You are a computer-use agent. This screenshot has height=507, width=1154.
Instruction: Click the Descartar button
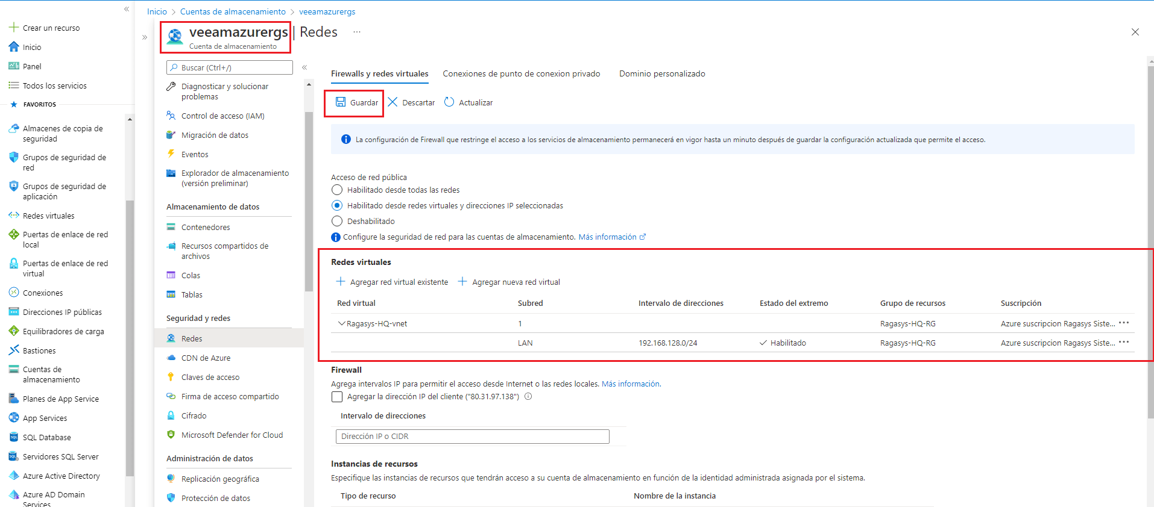coord(411,102)
